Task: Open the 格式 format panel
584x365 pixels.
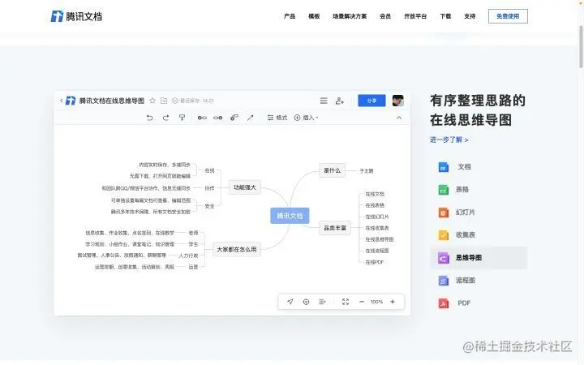Action: tap(277, 118)
